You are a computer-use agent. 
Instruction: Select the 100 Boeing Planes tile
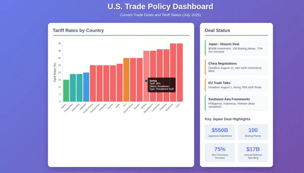[253, 132]
